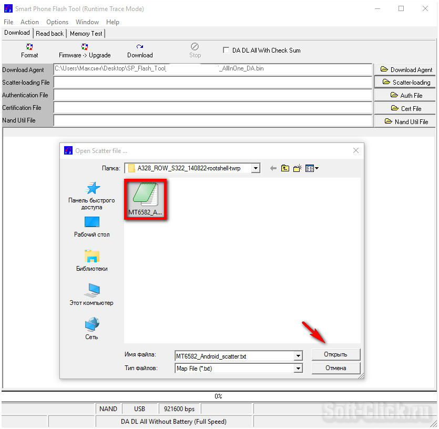Screen dimensions: 439x429
Task: Go up one folder level in the dialog
Action: pyautogui.click(x=285, y=168)
